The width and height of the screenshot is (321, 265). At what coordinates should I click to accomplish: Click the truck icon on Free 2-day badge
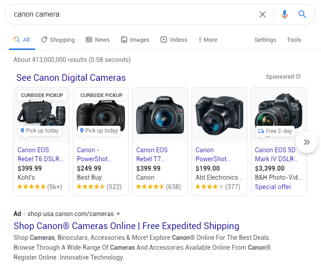tap(261, 131)
